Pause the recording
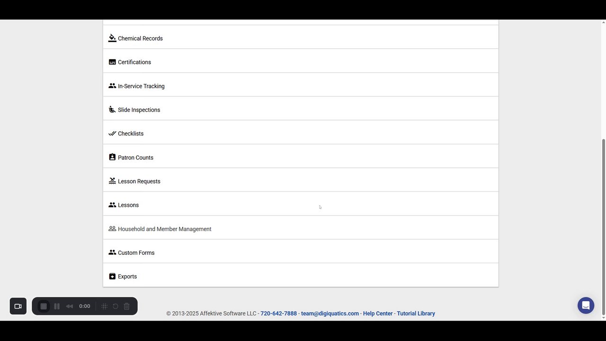Screen dimensions: 606x341 coord(57,306)
